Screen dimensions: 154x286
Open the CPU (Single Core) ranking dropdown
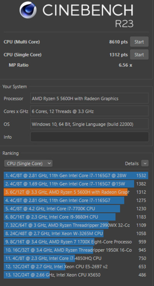pos(28,164)
